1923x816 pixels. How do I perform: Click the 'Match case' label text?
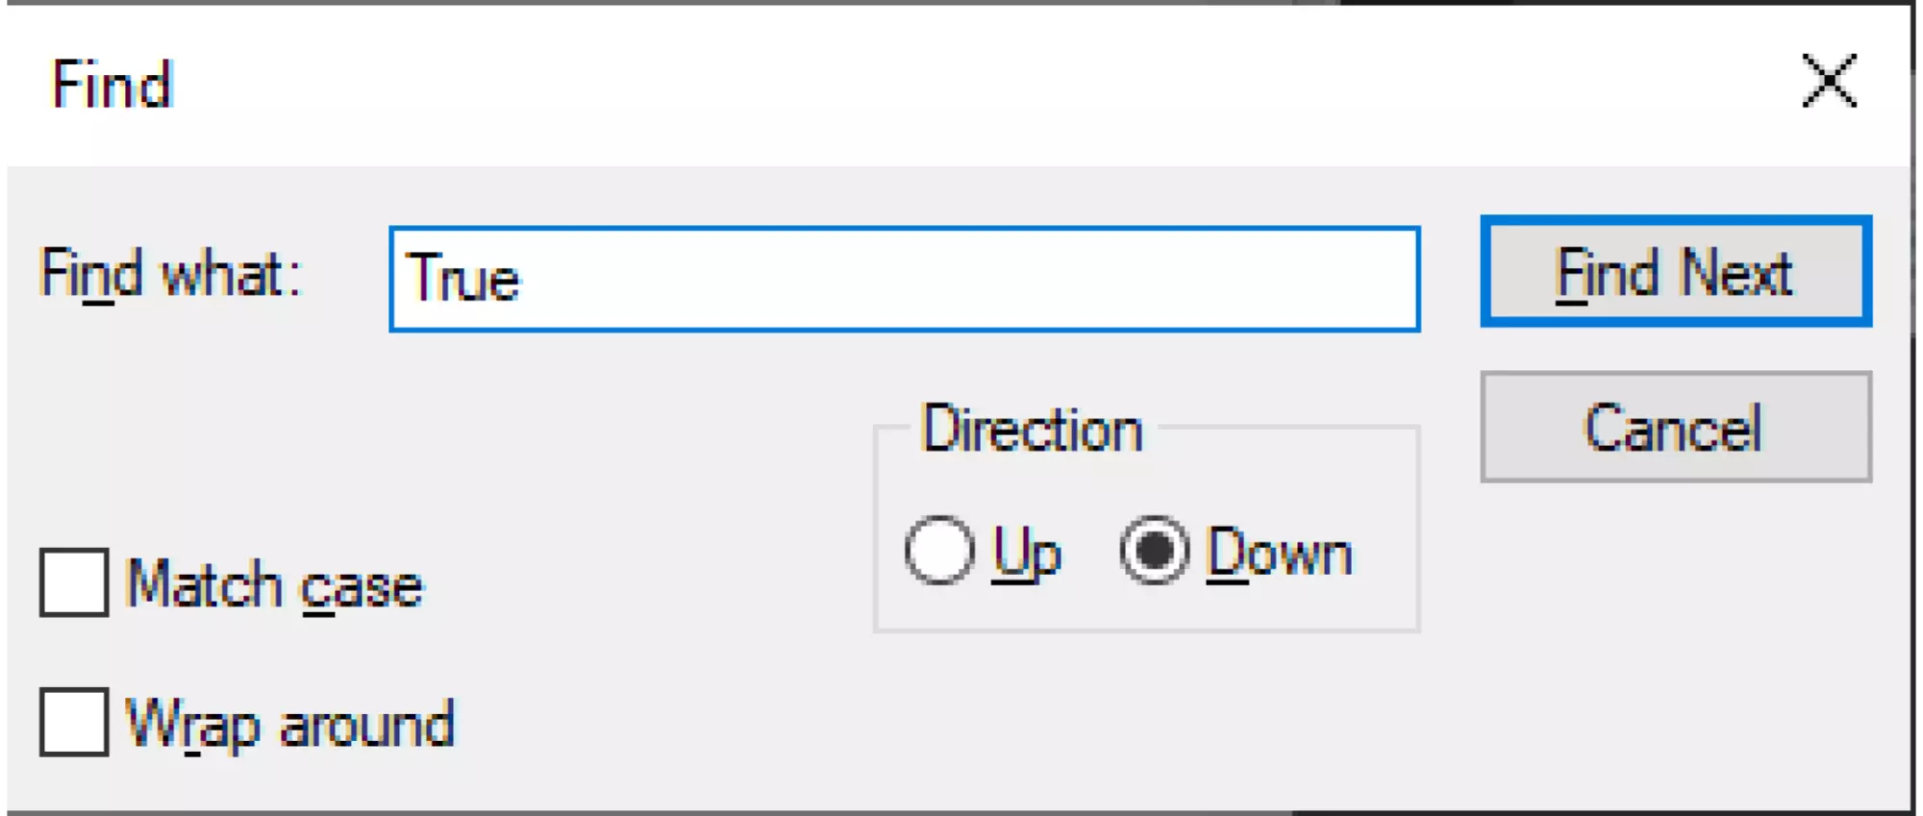coord(274,584)
